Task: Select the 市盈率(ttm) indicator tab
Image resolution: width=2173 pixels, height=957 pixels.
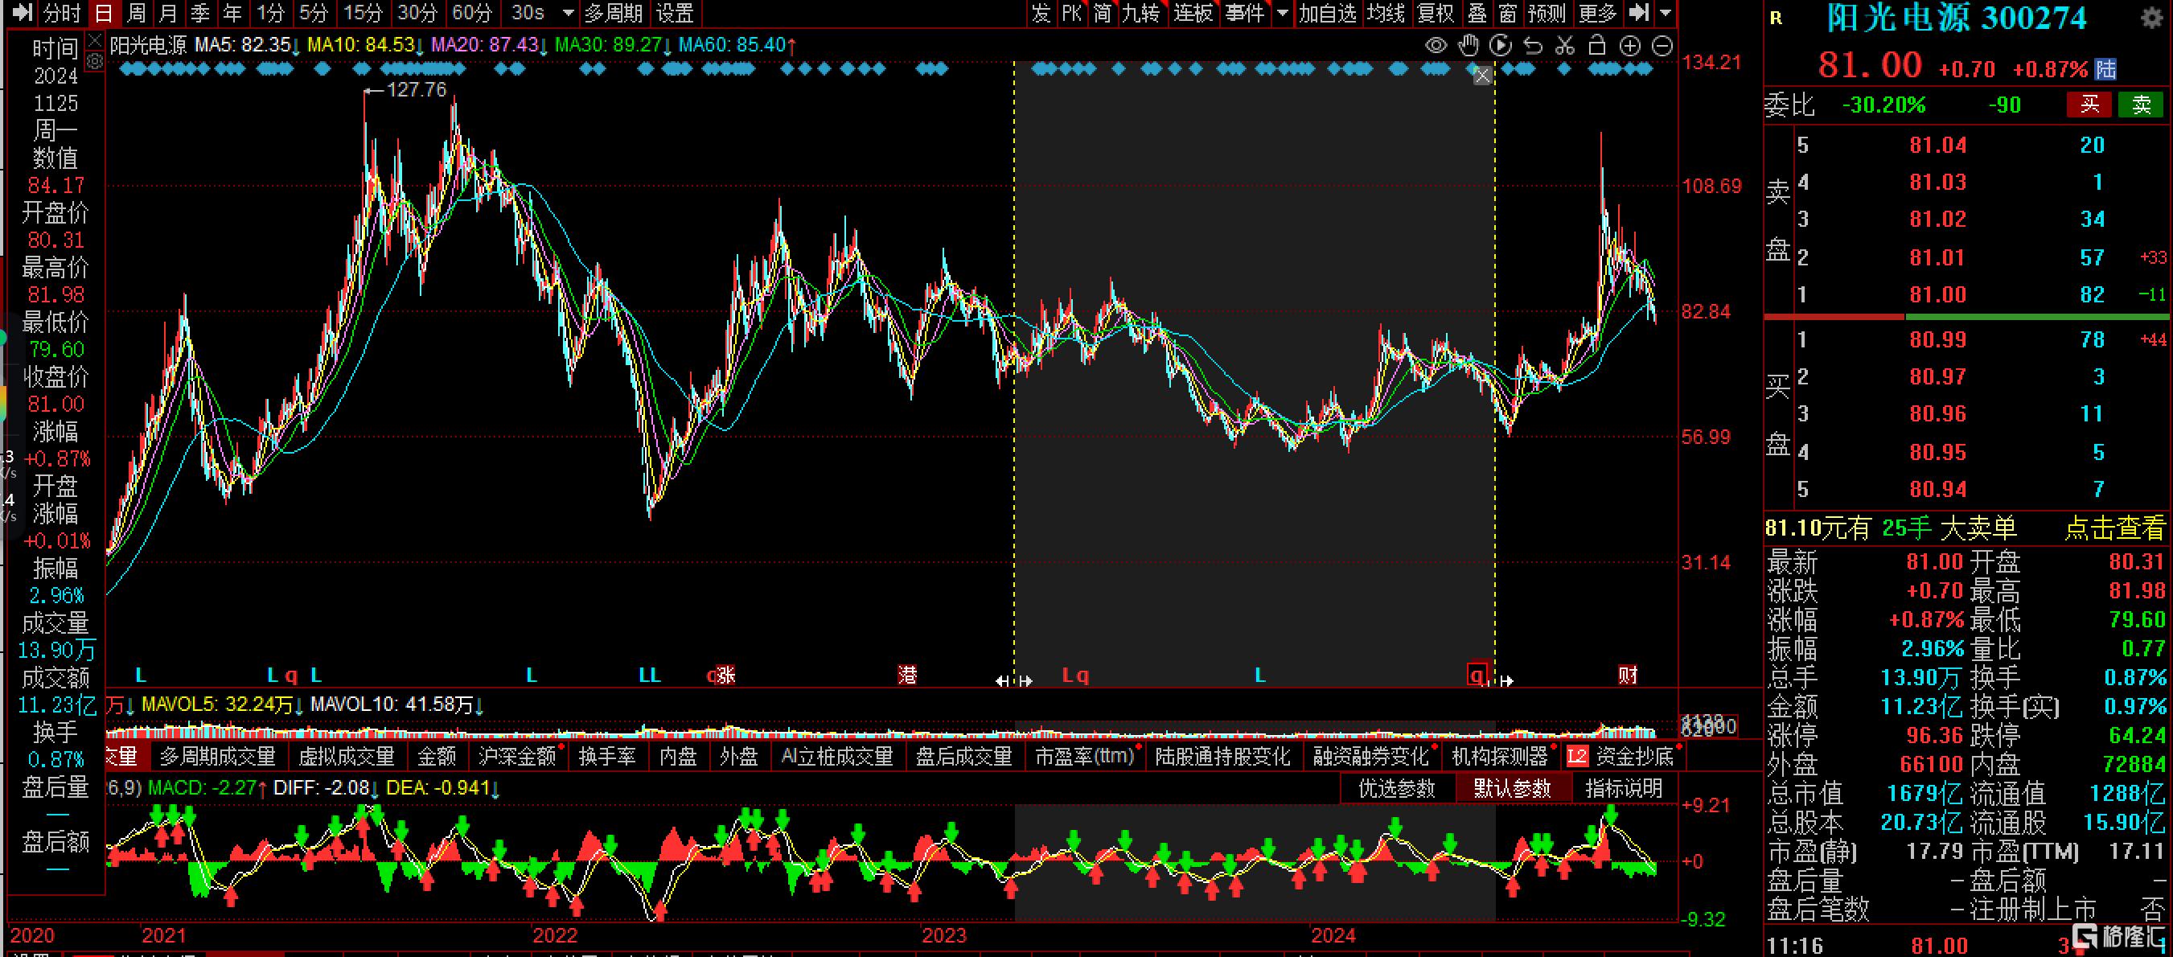Action: 1085,756
